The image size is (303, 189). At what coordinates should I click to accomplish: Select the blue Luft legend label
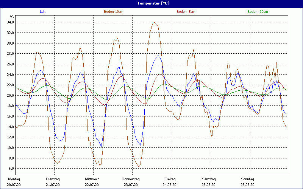click(x=43, y=12)
